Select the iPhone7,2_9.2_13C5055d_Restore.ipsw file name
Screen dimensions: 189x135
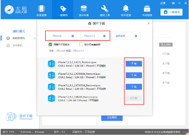click(79, 85)
